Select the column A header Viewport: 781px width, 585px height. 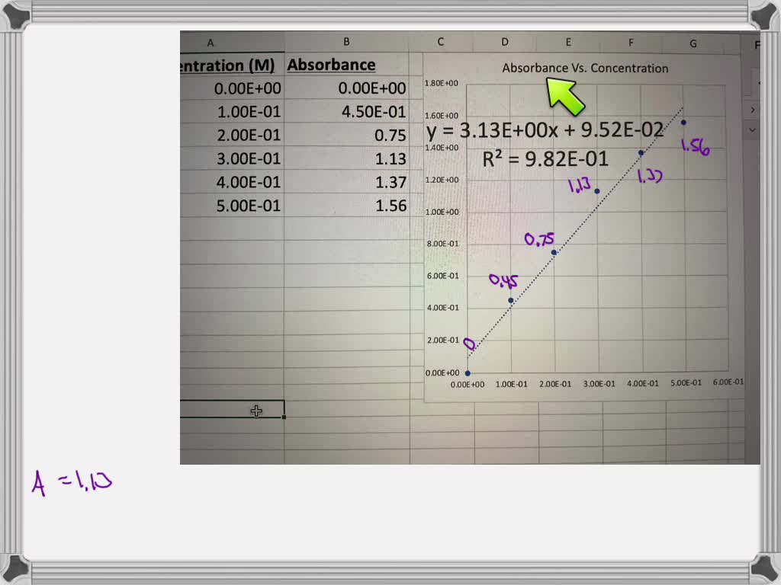(x=211, y=43)
